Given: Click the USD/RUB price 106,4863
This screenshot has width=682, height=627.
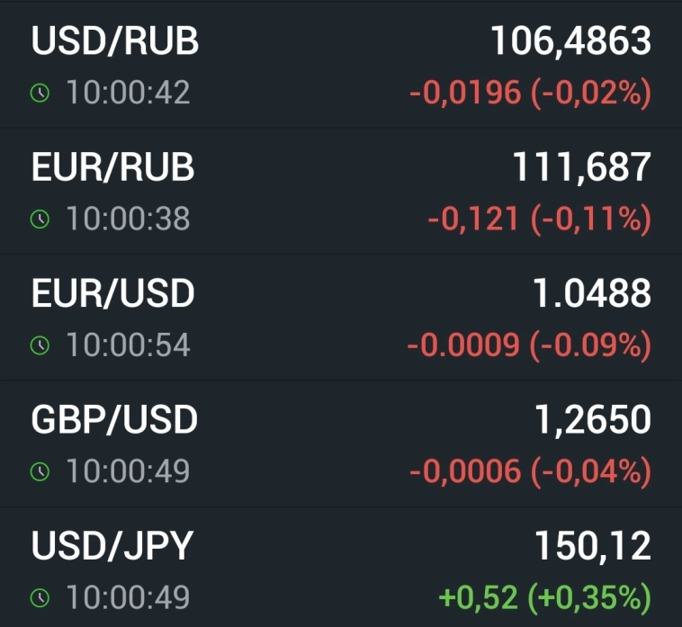Looking at the screenshot, I should [570, 41].
